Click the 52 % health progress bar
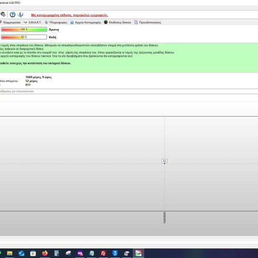The image size is (258, 258). (24, 37)
